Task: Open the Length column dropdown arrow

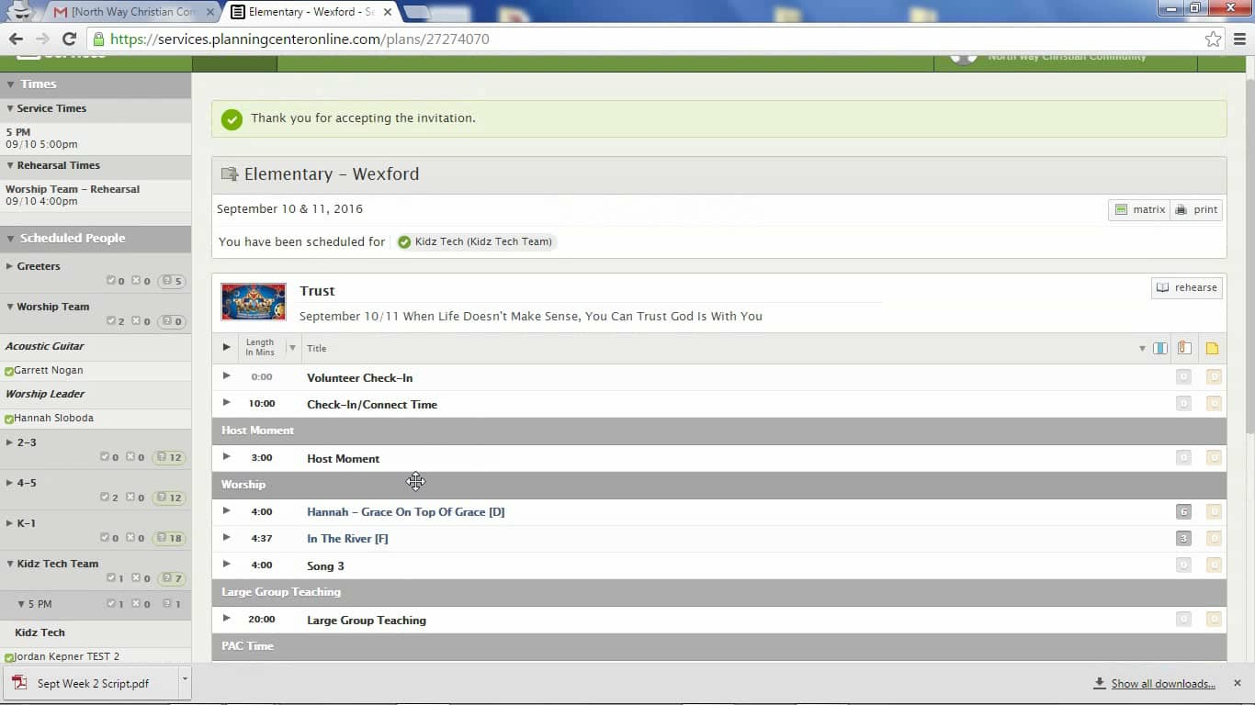Action: [x=292, y=348]
